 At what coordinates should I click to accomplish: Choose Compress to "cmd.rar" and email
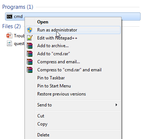pos(73,70)
